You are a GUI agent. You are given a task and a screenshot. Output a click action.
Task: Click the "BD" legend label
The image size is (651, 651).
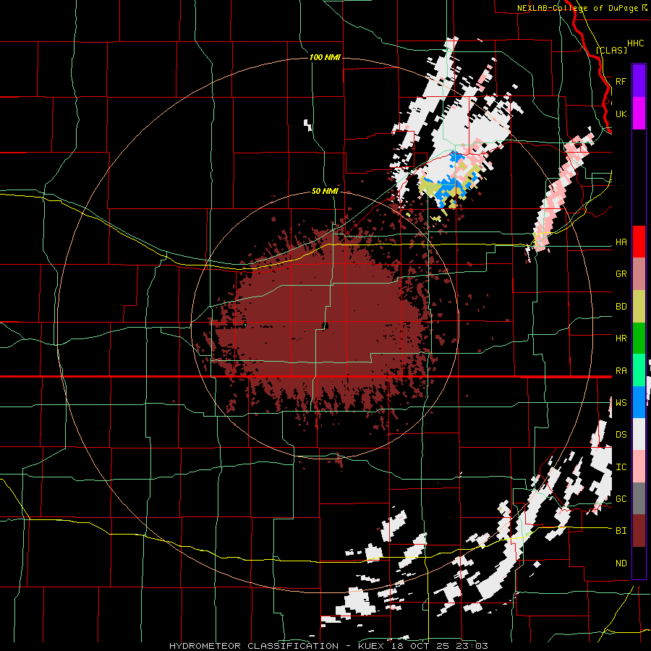[621, 307]
